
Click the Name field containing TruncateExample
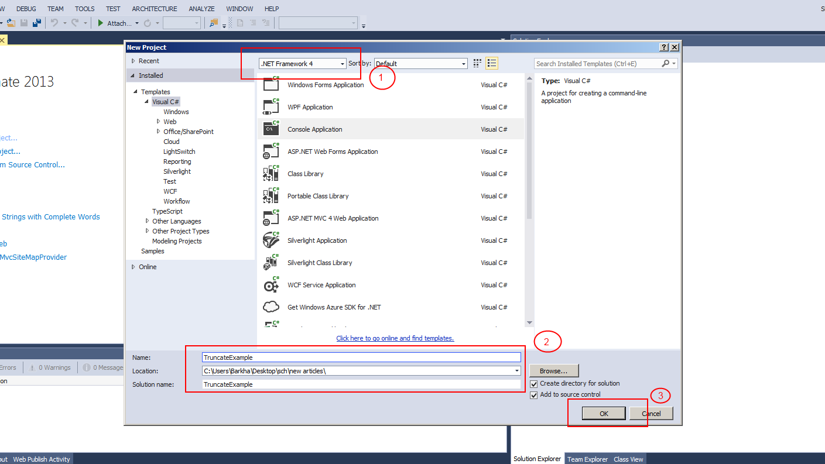[x=361, y=357]
